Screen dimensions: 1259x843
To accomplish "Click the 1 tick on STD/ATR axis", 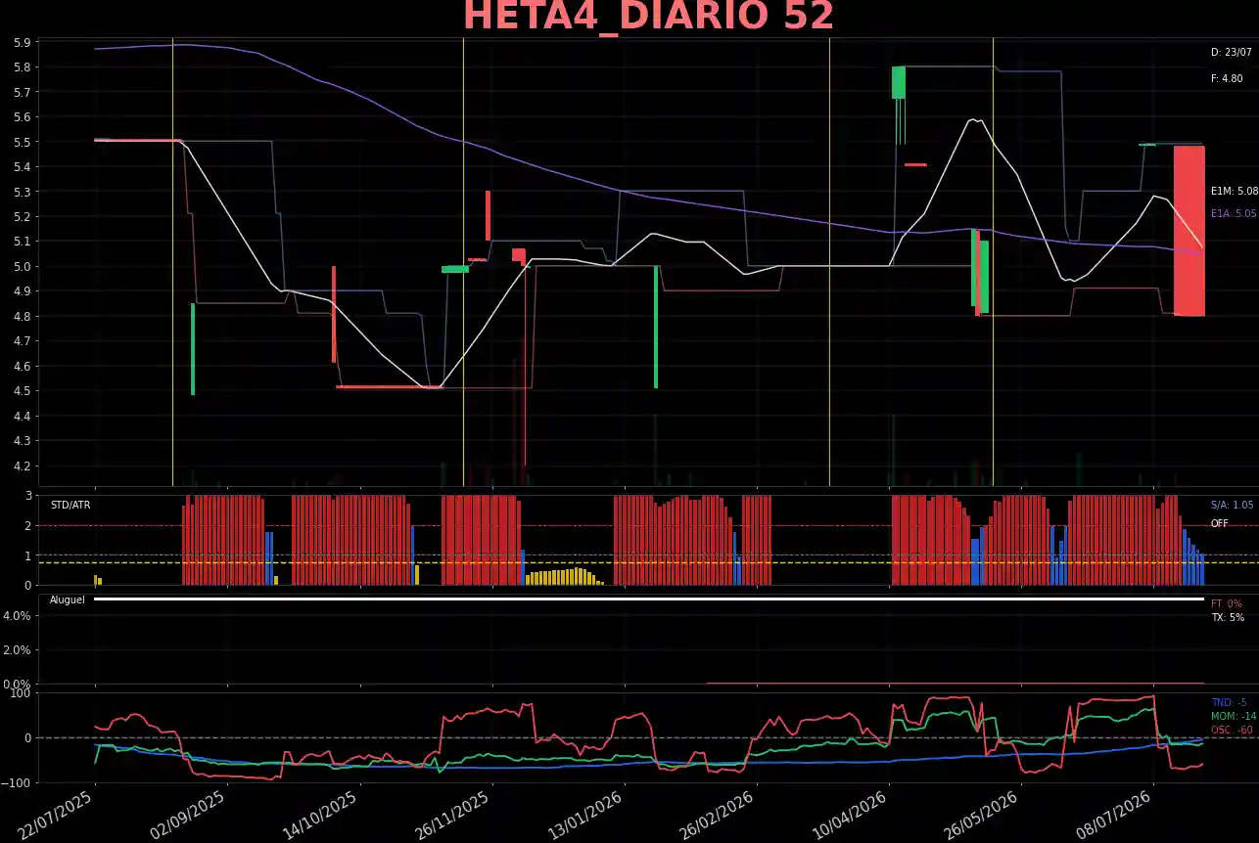I will tap(28, 555).
